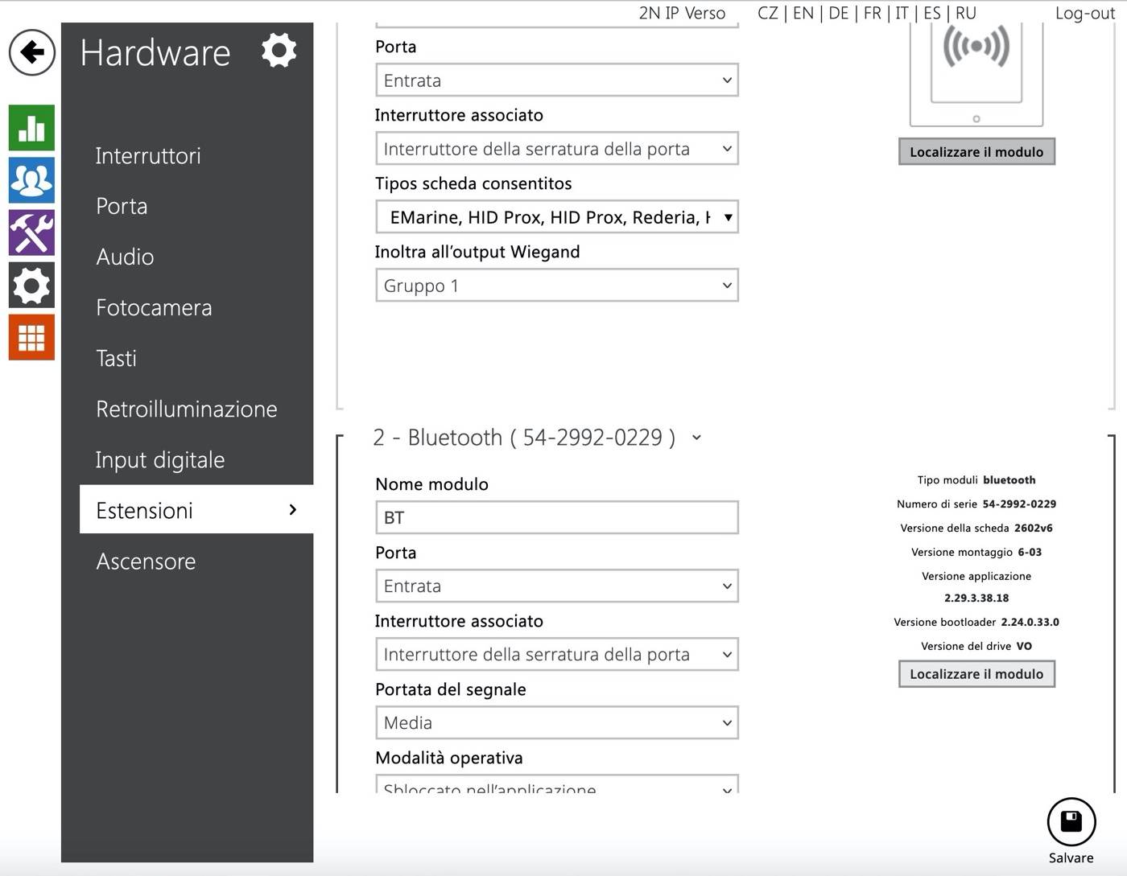1127x876 pixels.
Task: Switch language to DE
Action: click(x=839, y=13)
